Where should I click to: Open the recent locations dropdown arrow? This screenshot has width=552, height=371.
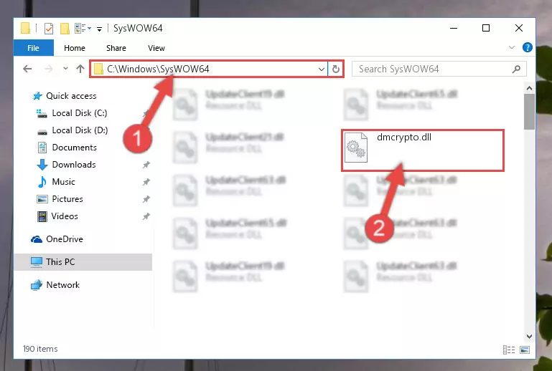point(65,69)
